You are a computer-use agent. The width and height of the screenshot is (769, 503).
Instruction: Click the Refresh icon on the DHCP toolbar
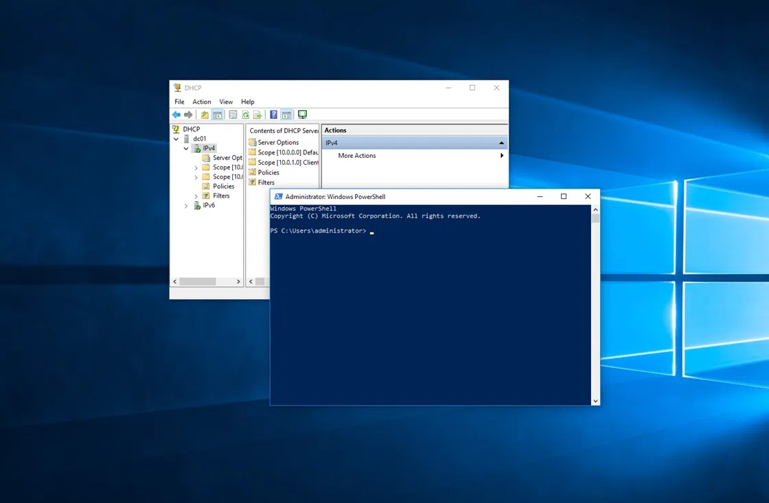pyautogui.click(x=245, y=114)
